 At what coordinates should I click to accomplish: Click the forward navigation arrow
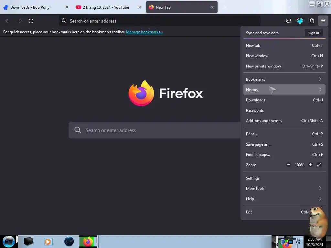[x=19, y=21]
